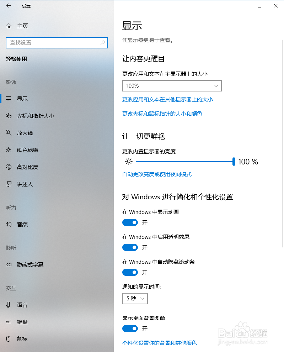The width and height of the screenshot is (284, 352).
Task: Click the magnifier icon beside 放大镜
Action: point(9,133)
